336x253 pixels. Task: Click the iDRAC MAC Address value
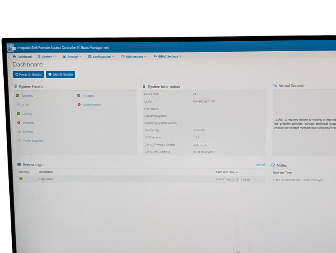[204, 152]
